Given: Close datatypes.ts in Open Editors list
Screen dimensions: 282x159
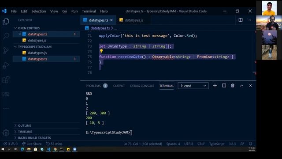Looking at the screenshot, I should (19, 34).
